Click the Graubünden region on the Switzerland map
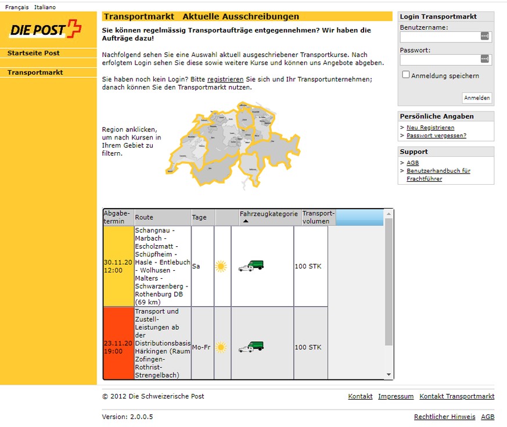The width and height of the screenshot is (507, 427). [275, 150]
